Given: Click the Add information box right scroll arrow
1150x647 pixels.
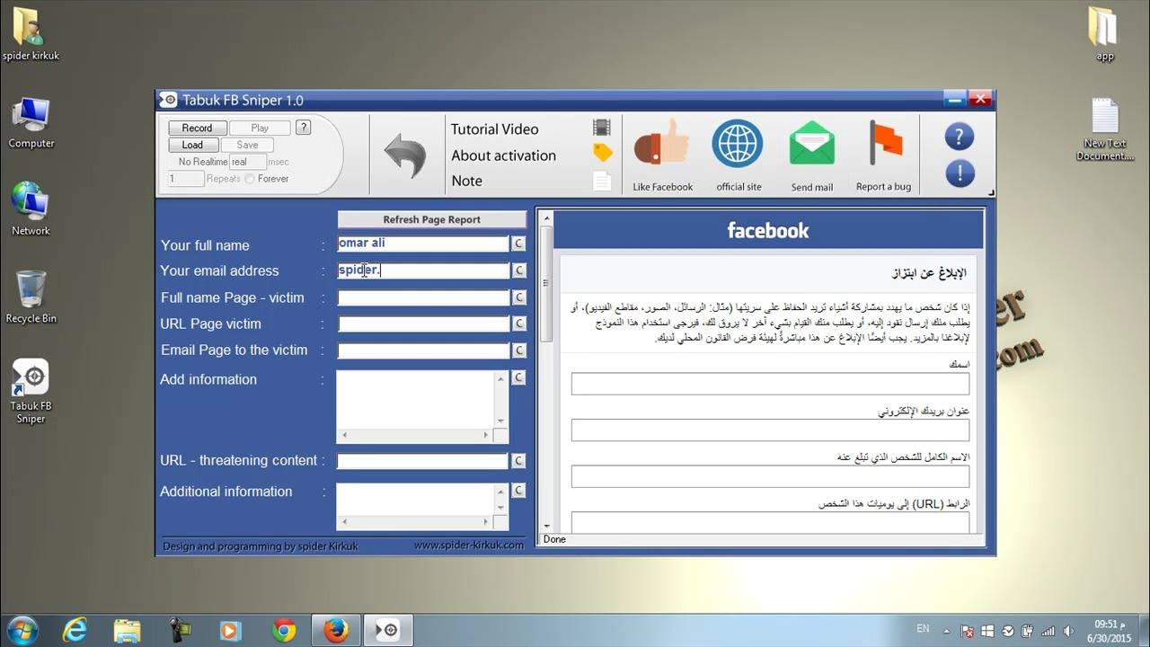Looking at the screenshot, I should [x=486, y=436].
